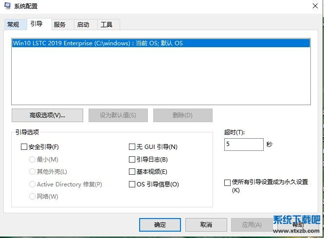324x238 pixels.
Task: Click empty area of boot entries list
Action: tap(161, 78)
